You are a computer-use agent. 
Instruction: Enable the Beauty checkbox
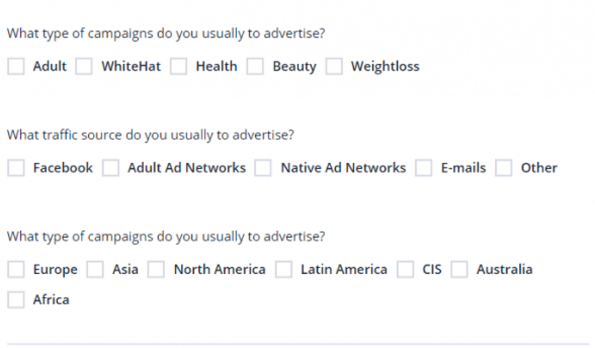click(255, 67)
